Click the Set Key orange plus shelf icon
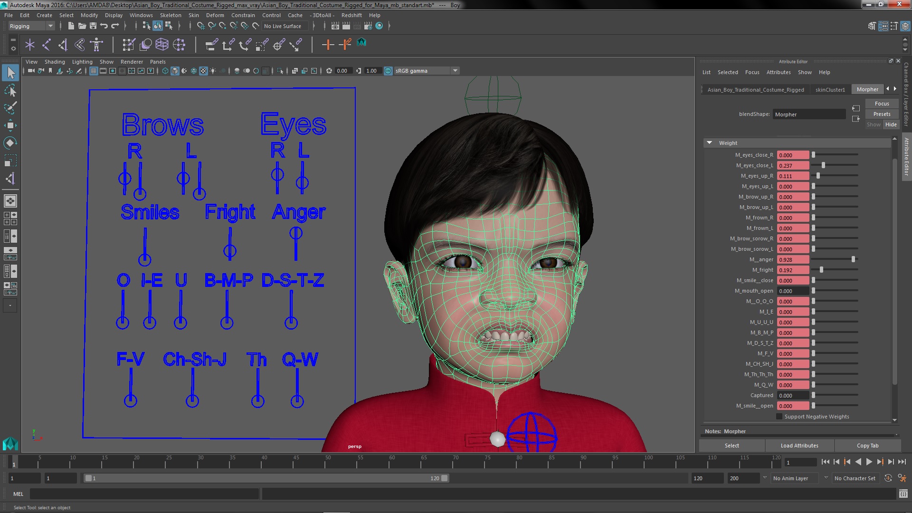 point(328,45)
